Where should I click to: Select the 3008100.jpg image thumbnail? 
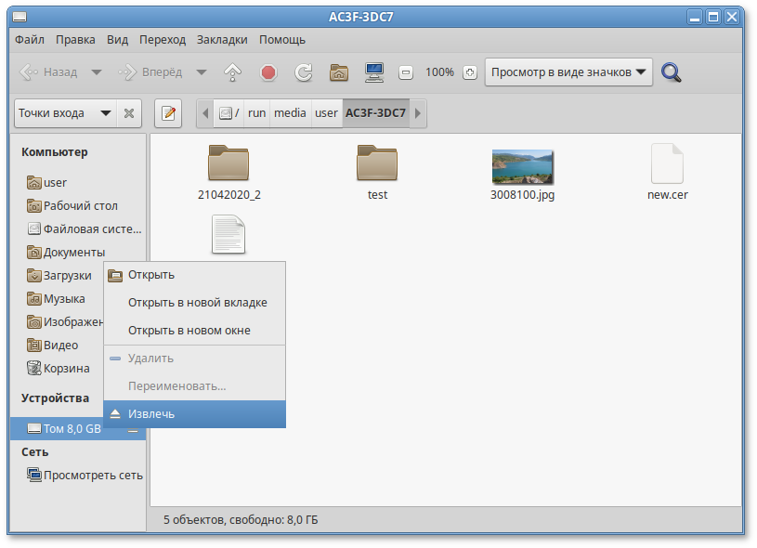coord(522,167)
